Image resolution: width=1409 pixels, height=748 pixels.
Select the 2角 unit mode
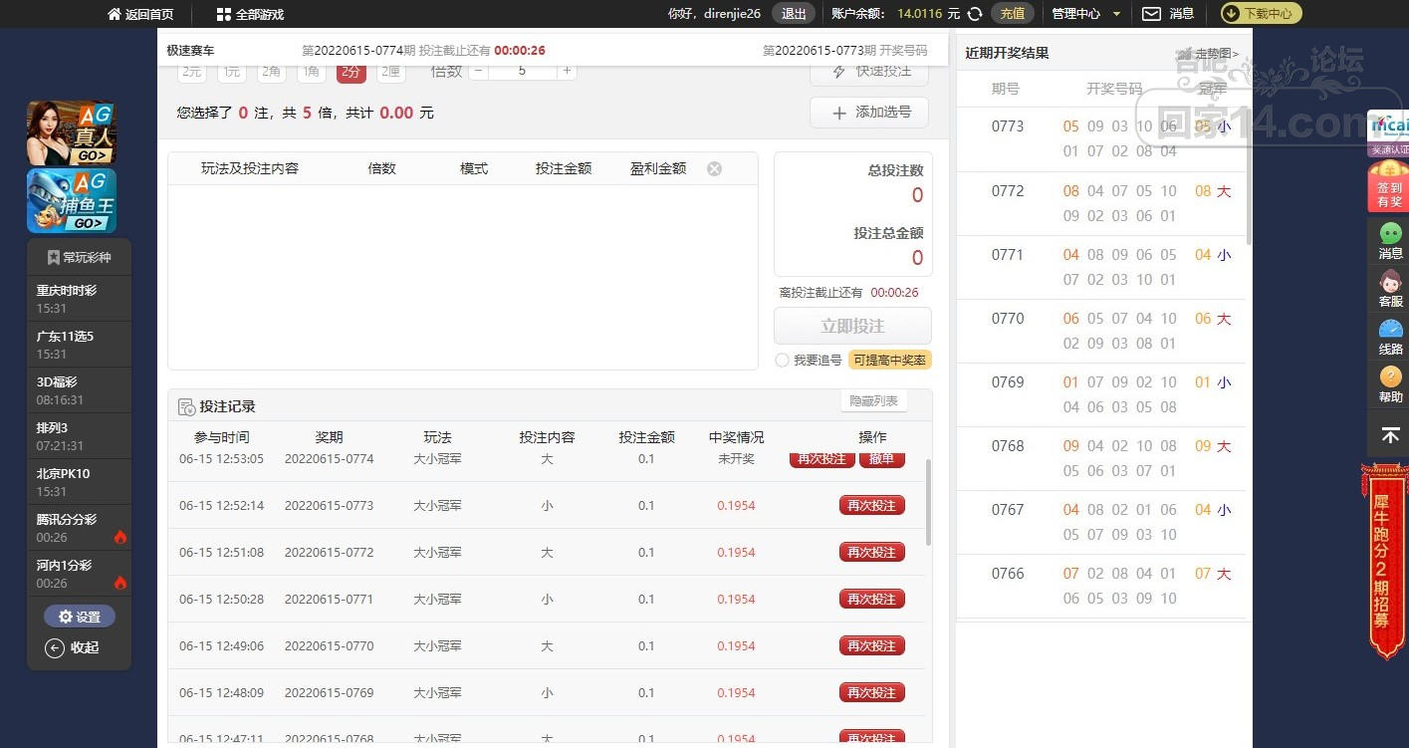click(x=271, y=72)
